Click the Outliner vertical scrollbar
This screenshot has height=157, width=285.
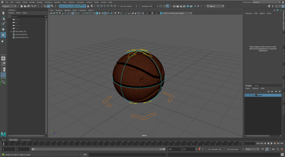click(x=46, y=76)
